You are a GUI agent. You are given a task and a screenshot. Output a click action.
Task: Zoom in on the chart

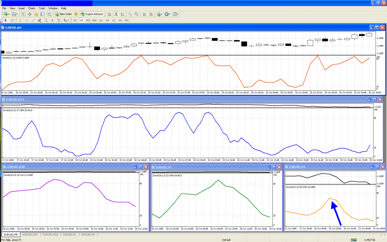pyautogui.click(x=130, y=14)
